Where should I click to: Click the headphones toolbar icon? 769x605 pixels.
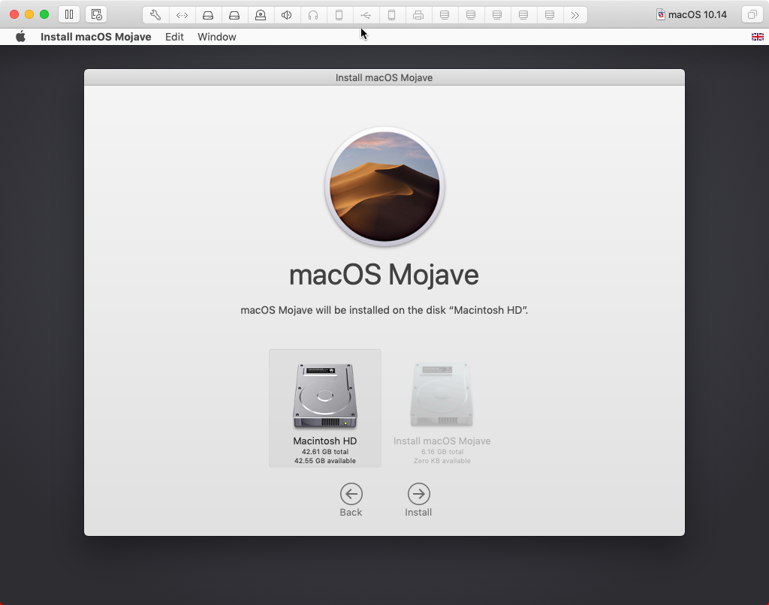point(313,14)
